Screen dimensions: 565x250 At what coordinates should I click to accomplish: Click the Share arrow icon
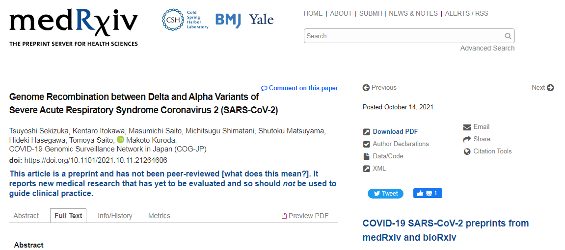[x=467, y=139]
